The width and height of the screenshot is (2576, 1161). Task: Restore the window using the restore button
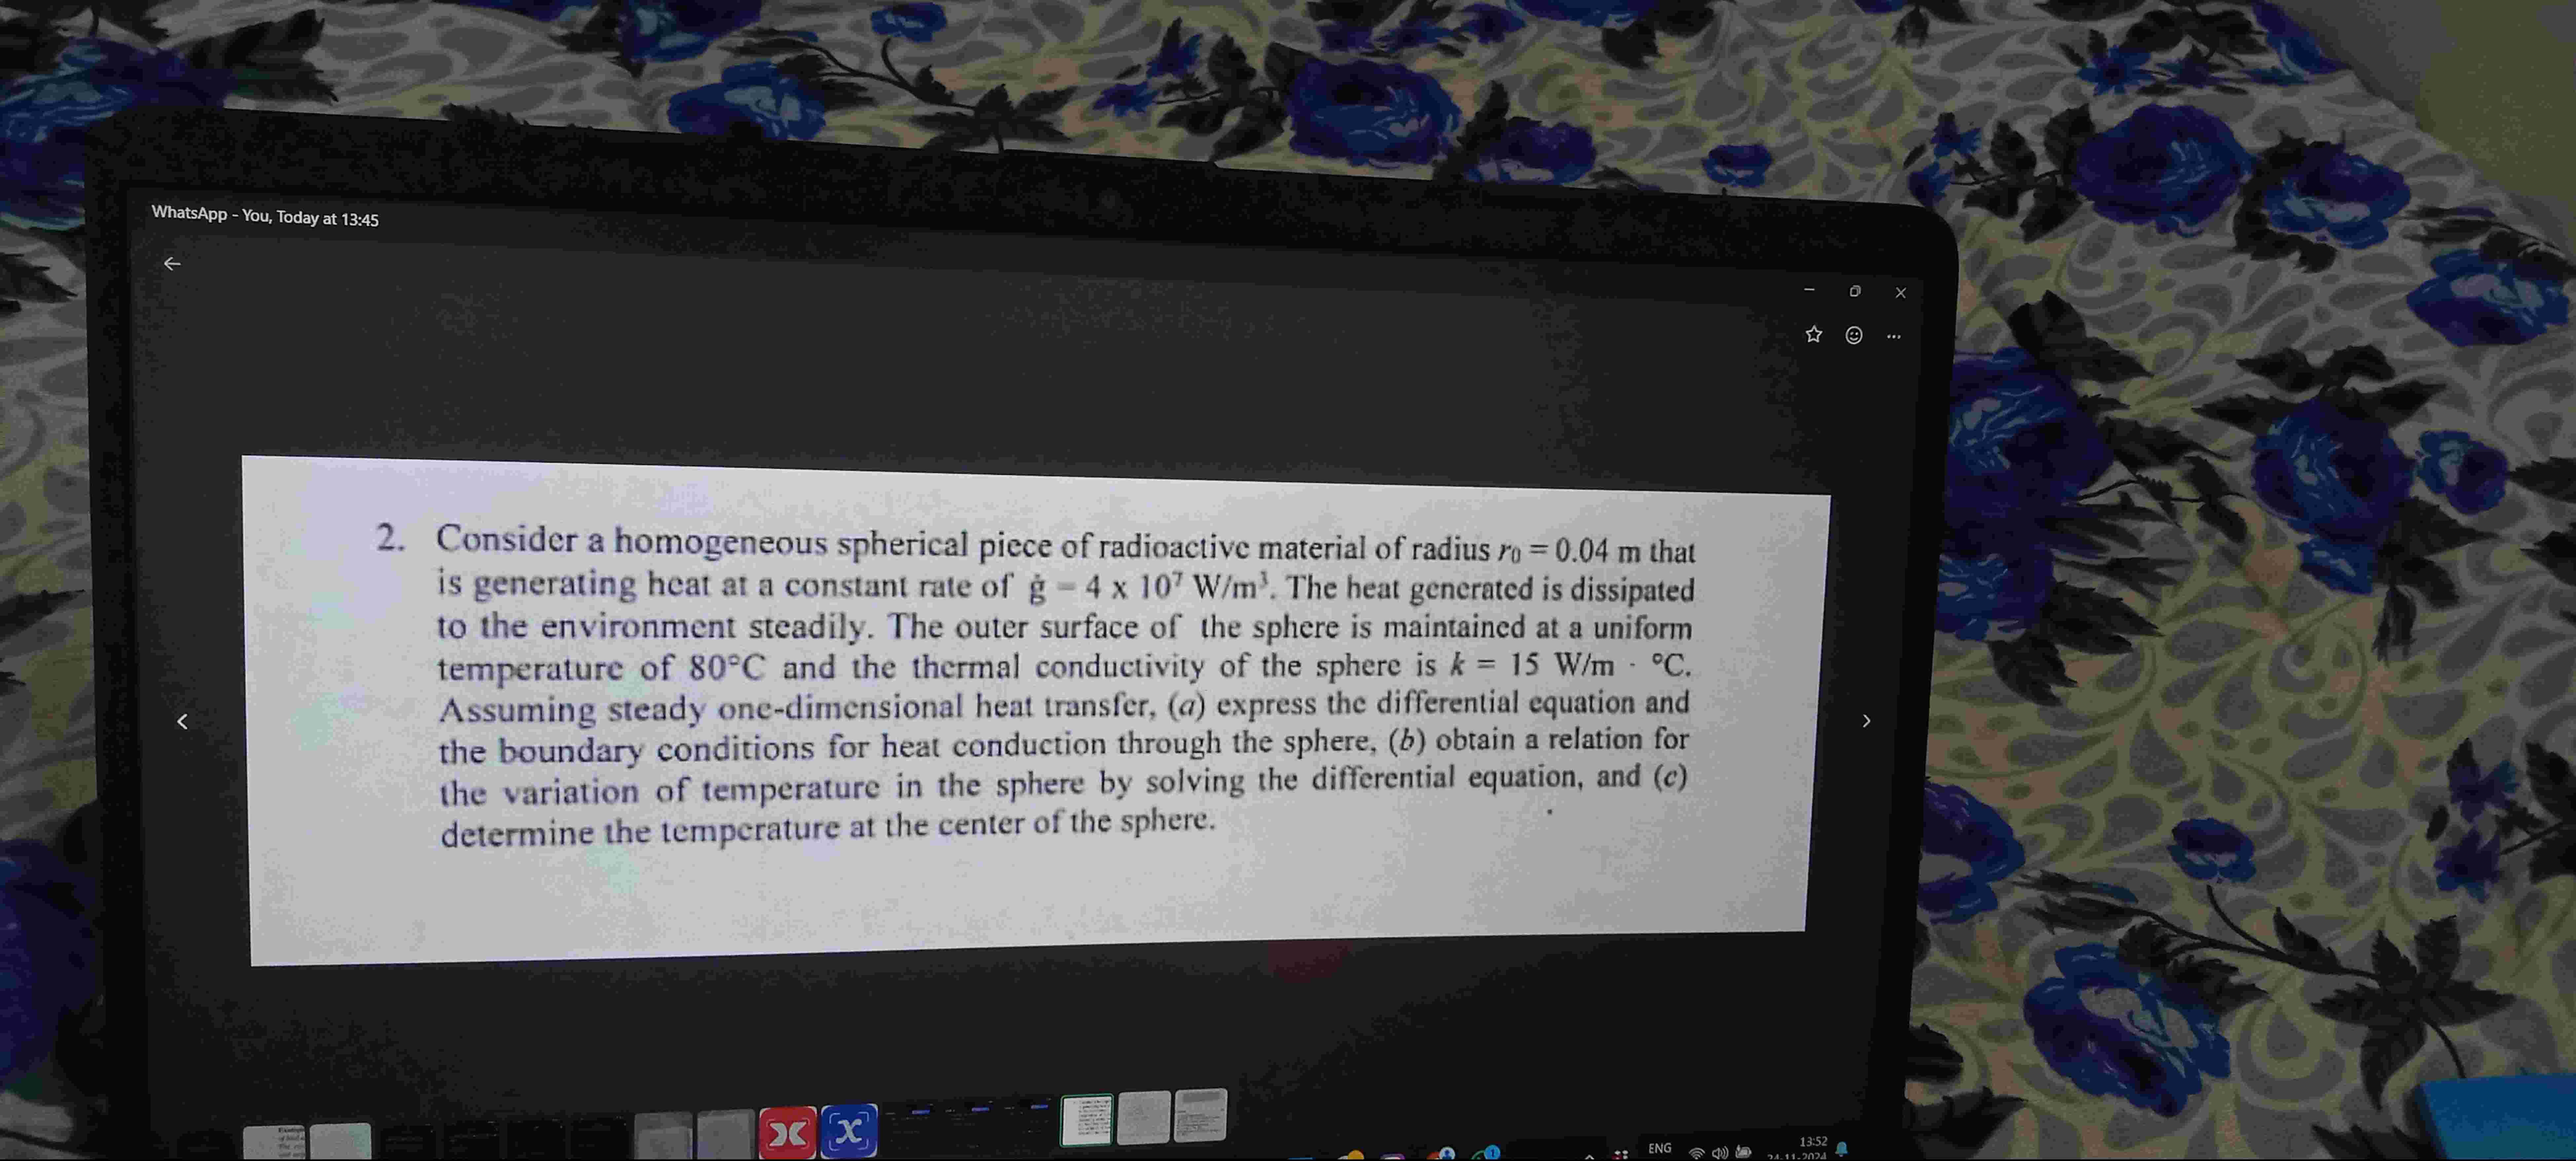pyautogui.click(x=1855, y=291)
